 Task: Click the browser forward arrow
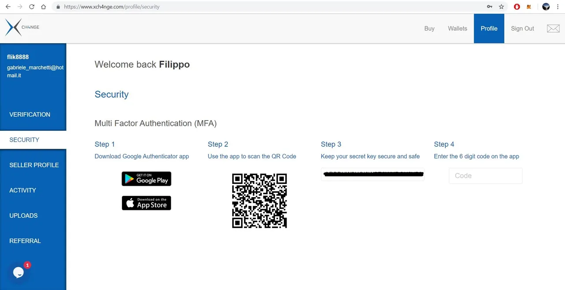click(x=20, y=7)
